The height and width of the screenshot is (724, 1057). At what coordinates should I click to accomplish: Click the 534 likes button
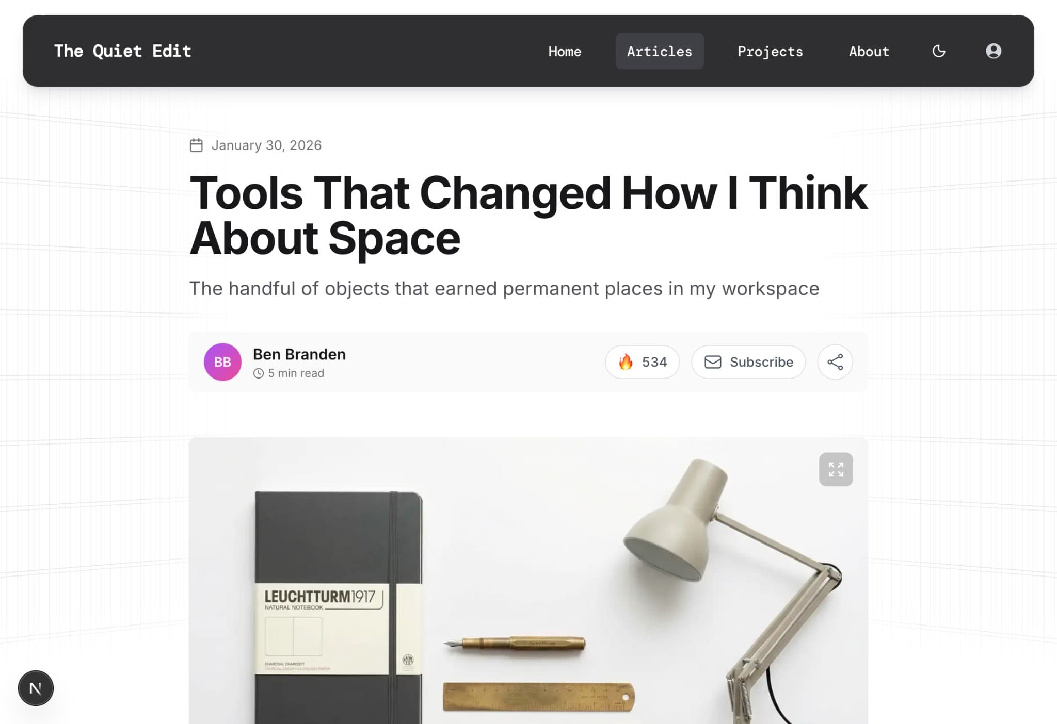coord(642,362)
